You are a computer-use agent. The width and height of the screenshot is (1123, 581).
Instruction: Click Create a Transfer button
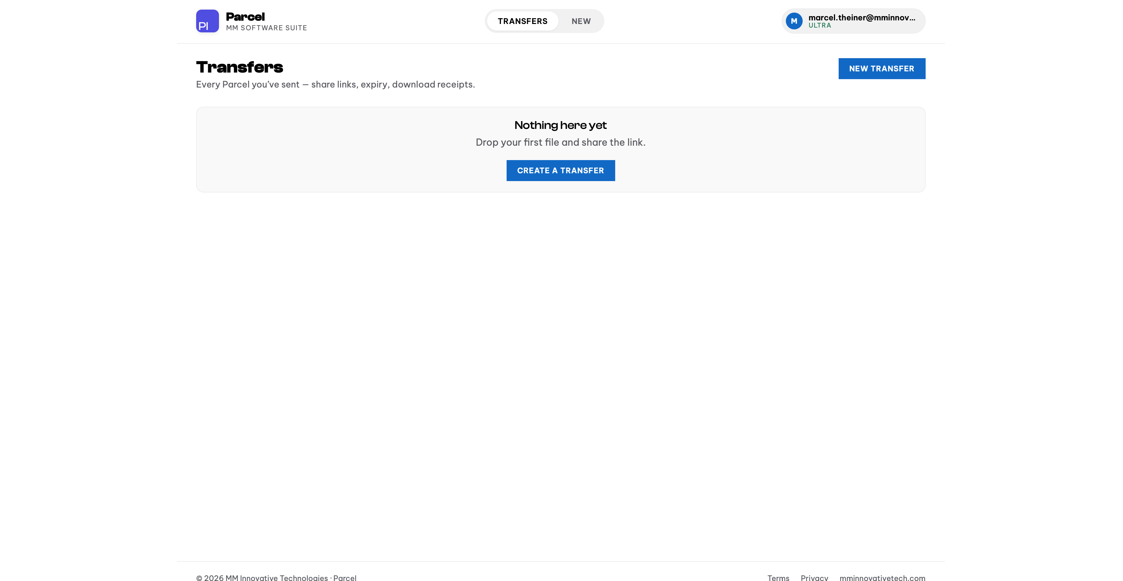click(x=561, y=170)
